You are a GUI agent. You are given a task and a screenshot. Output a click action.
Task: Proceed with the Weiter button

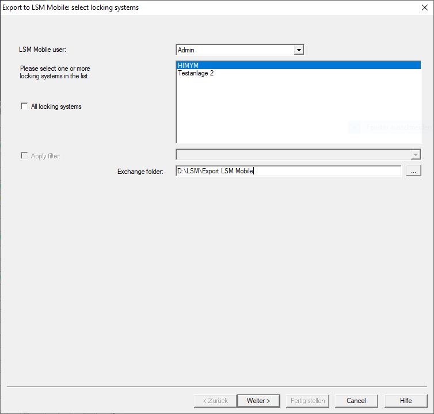258,400
